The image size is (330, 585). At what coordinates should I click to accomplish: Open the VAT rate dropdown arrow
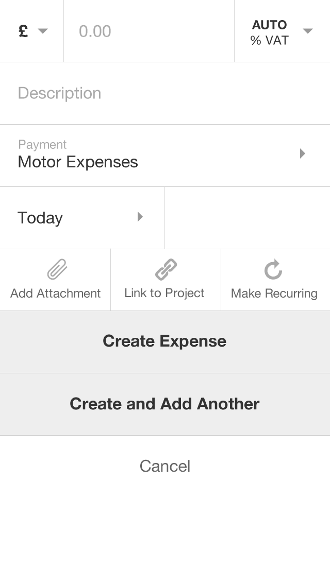308,31
